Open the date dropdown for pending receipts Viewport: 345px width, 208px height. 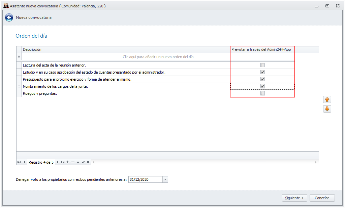[165, 179]
